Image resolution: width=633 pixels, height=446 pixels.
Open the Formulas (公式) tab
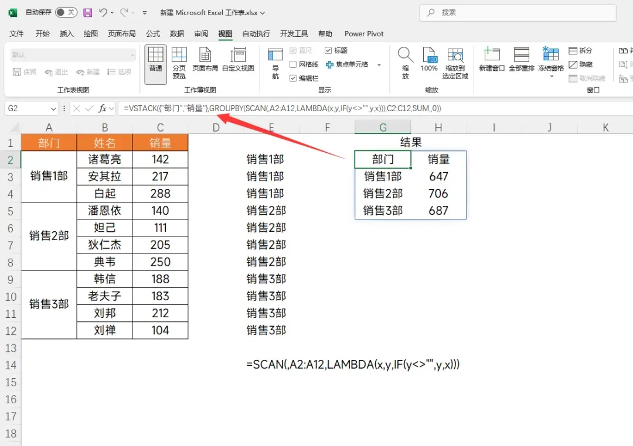153,34
